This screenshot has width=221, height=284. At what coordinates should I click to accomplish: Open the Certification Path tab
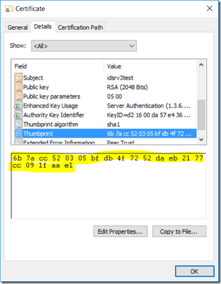[x=80, y=28]
